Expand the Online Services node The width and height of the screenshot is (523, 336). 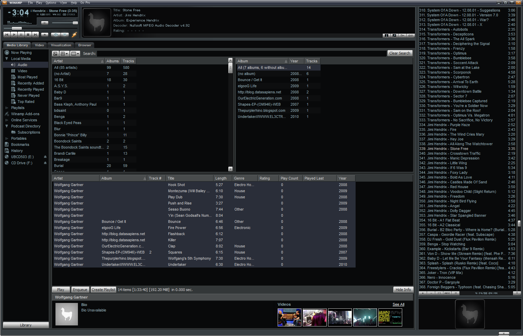tap(6, 120)
